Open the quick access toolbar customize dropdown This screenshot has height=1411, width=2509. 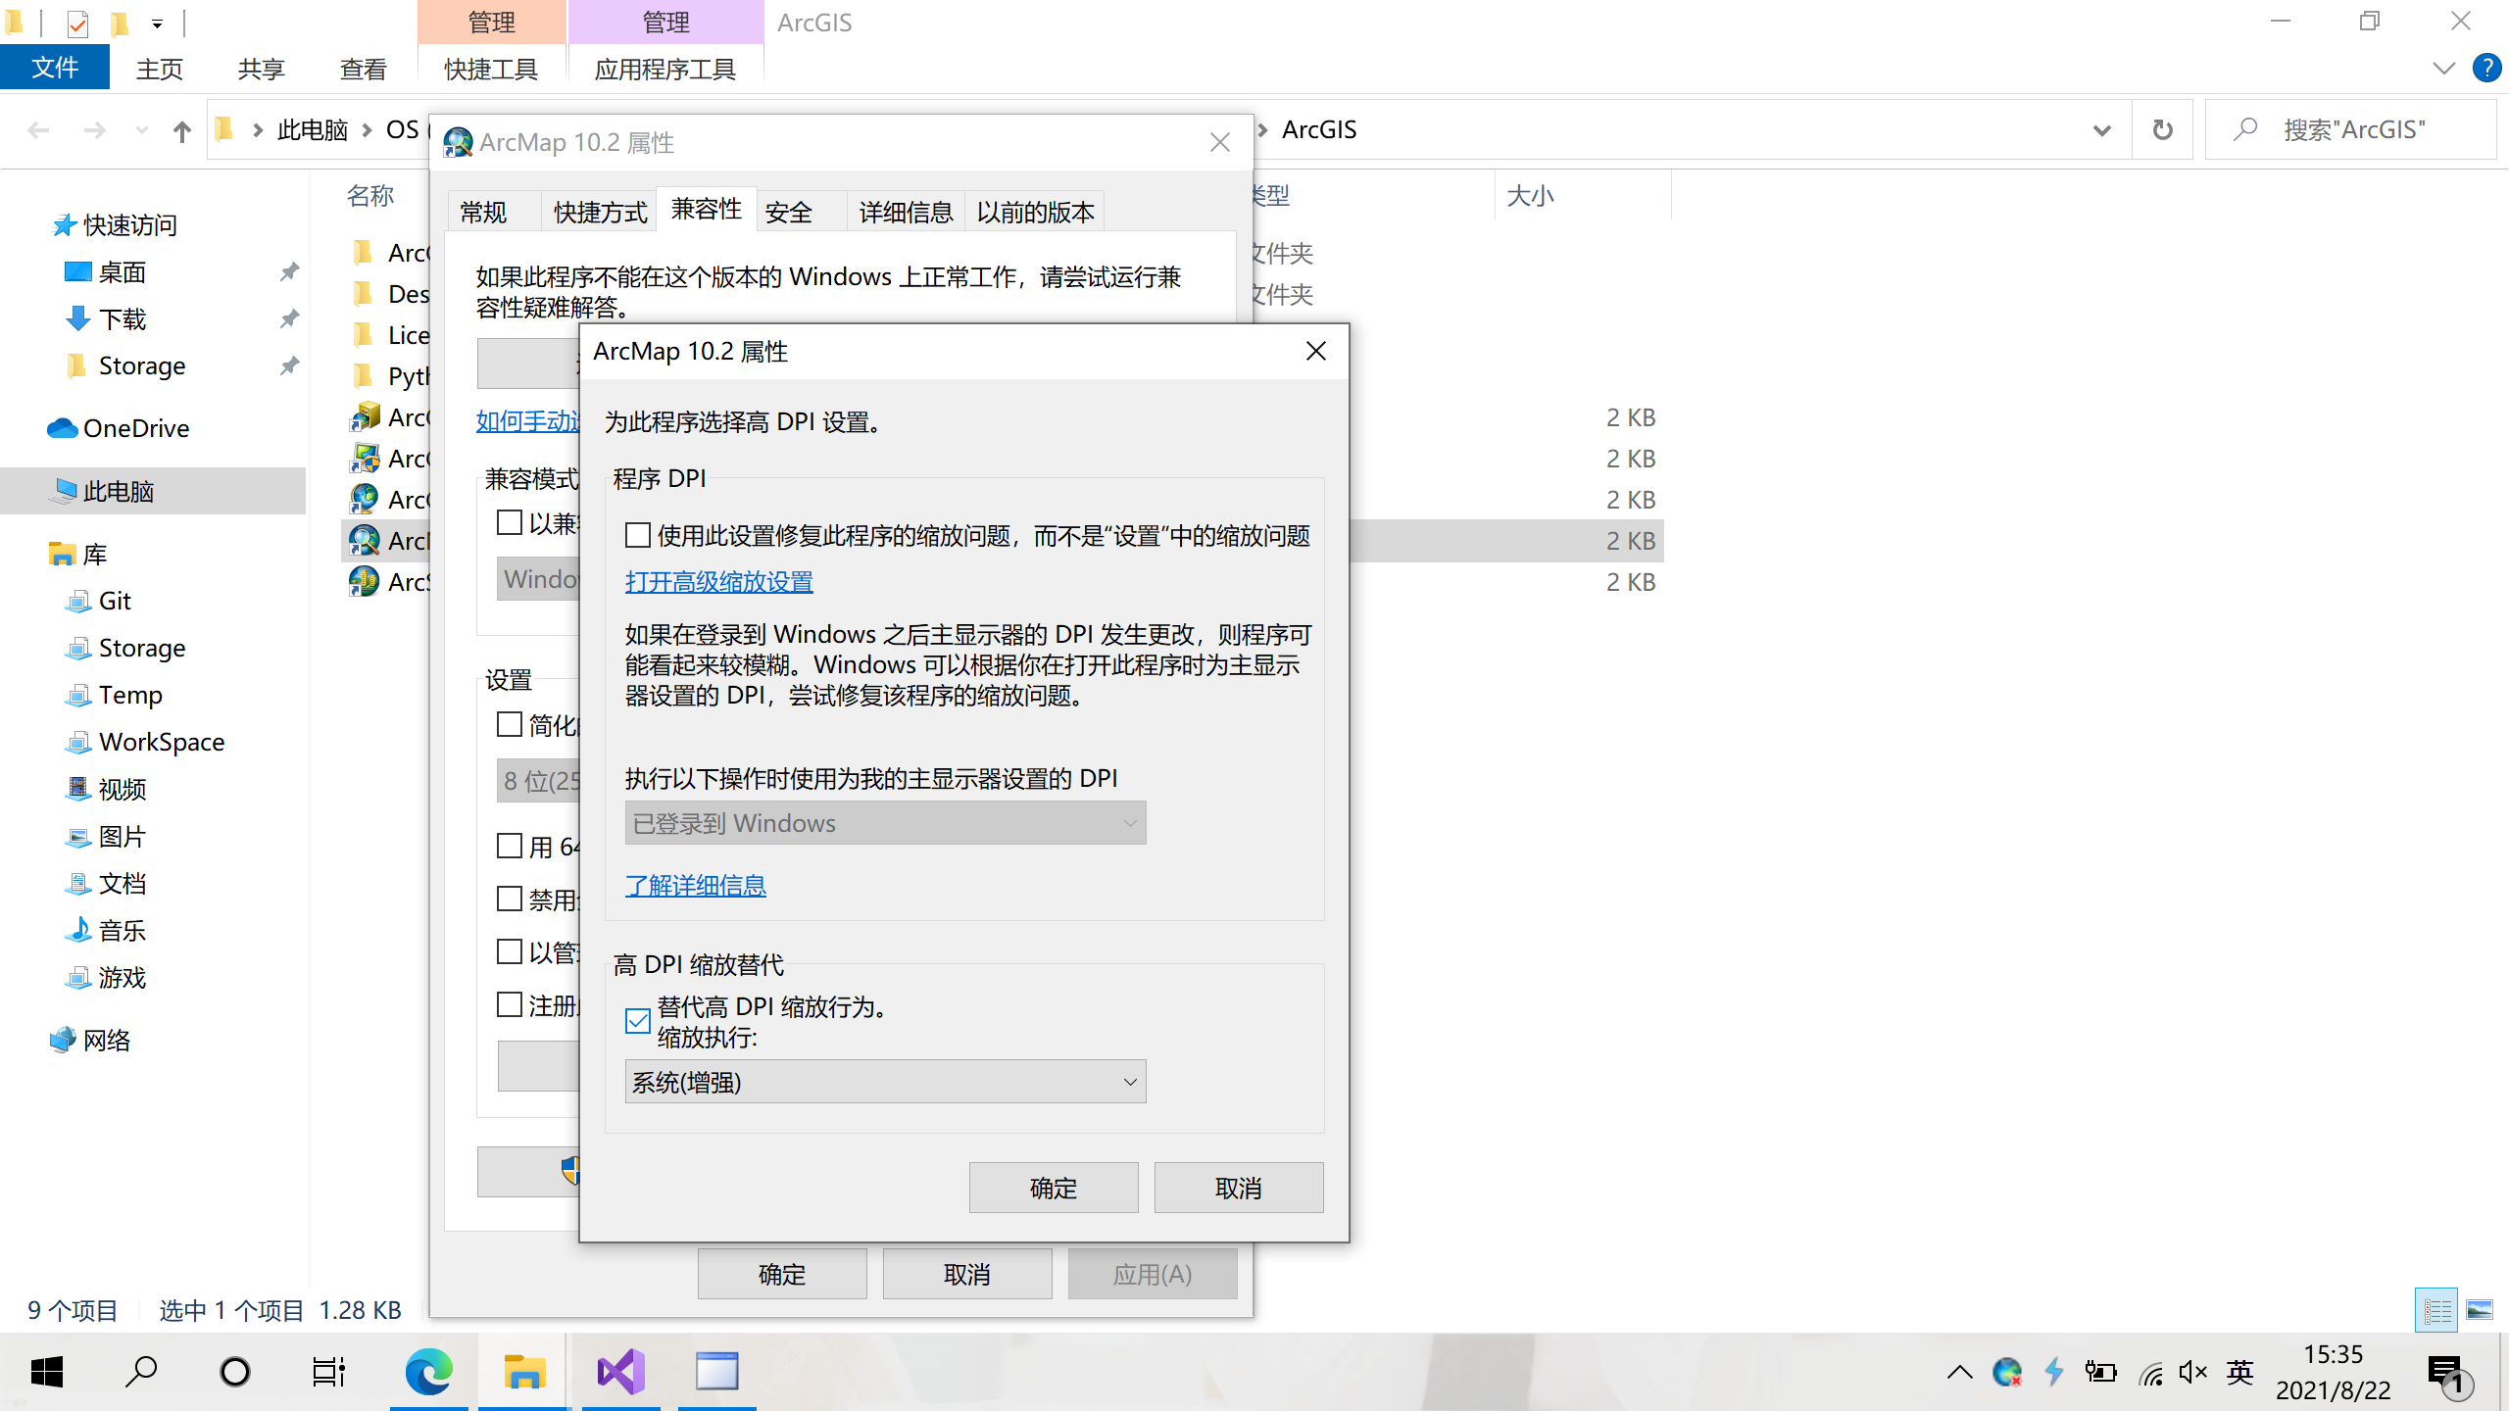click(157, 23)
